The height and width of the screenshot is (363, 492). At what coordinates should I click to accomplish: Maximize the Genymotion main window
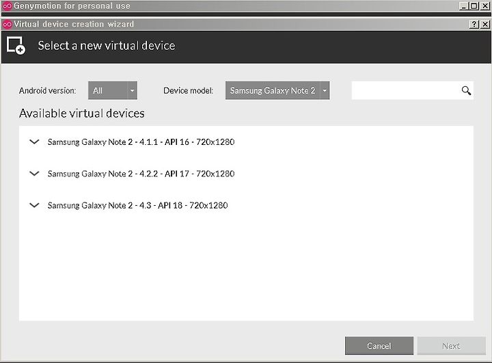(474, 6)
